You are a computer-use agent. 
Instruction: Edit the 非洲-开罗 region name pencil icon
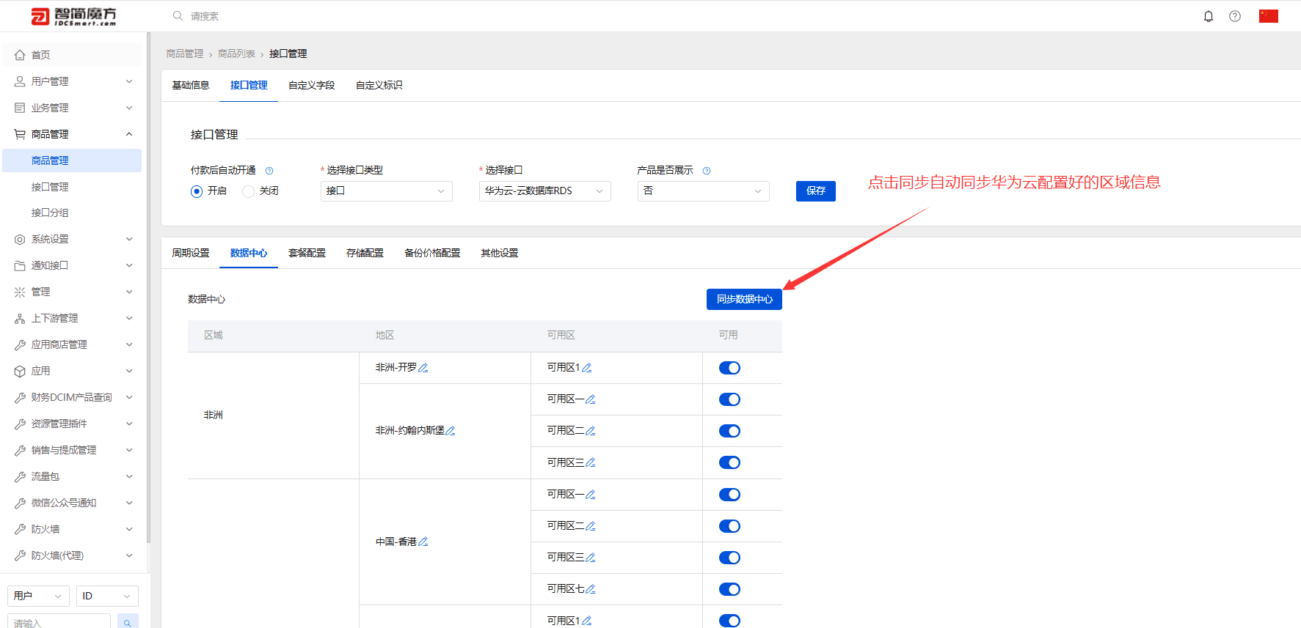click(423, 368)
